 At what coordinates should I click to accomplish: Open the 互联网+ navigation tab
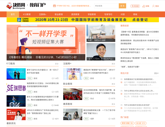pyautogui.click(x=43, y=14)
